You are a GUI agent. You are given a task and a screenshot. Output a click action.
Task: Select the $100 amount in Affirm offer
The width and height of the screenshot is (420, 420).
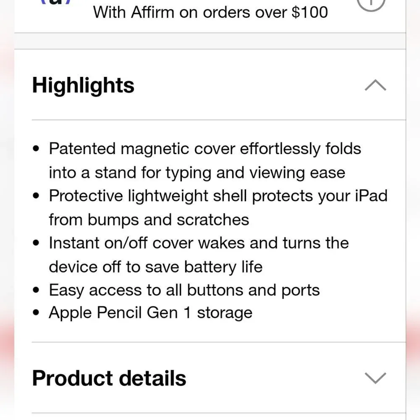pyautogui.click(x=310, y=12)
